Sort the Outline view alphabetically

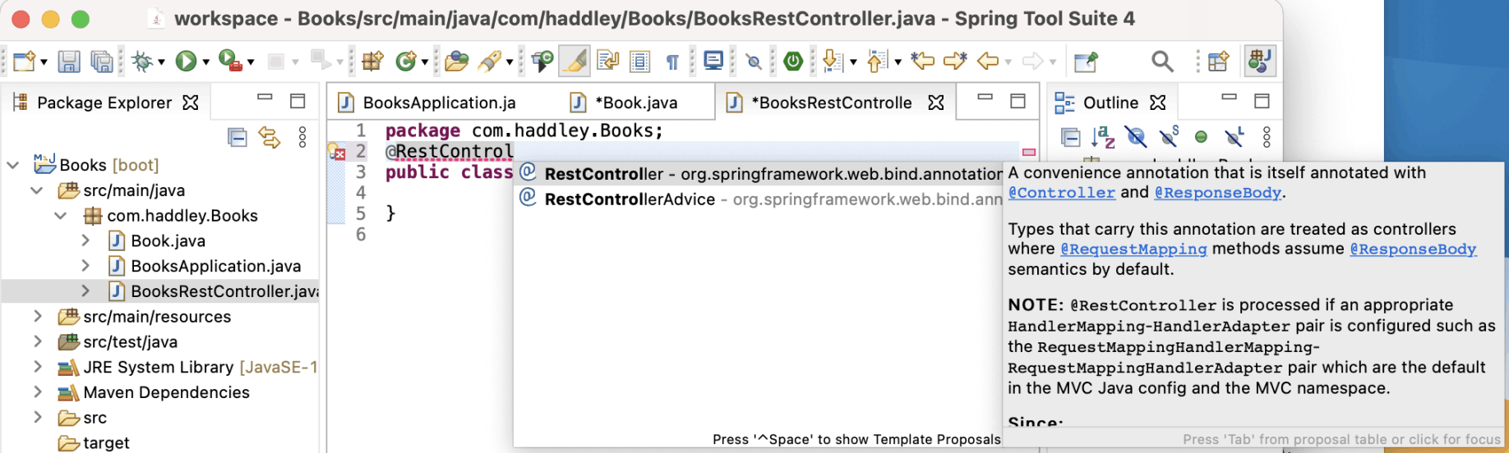tap(1103, 137)
